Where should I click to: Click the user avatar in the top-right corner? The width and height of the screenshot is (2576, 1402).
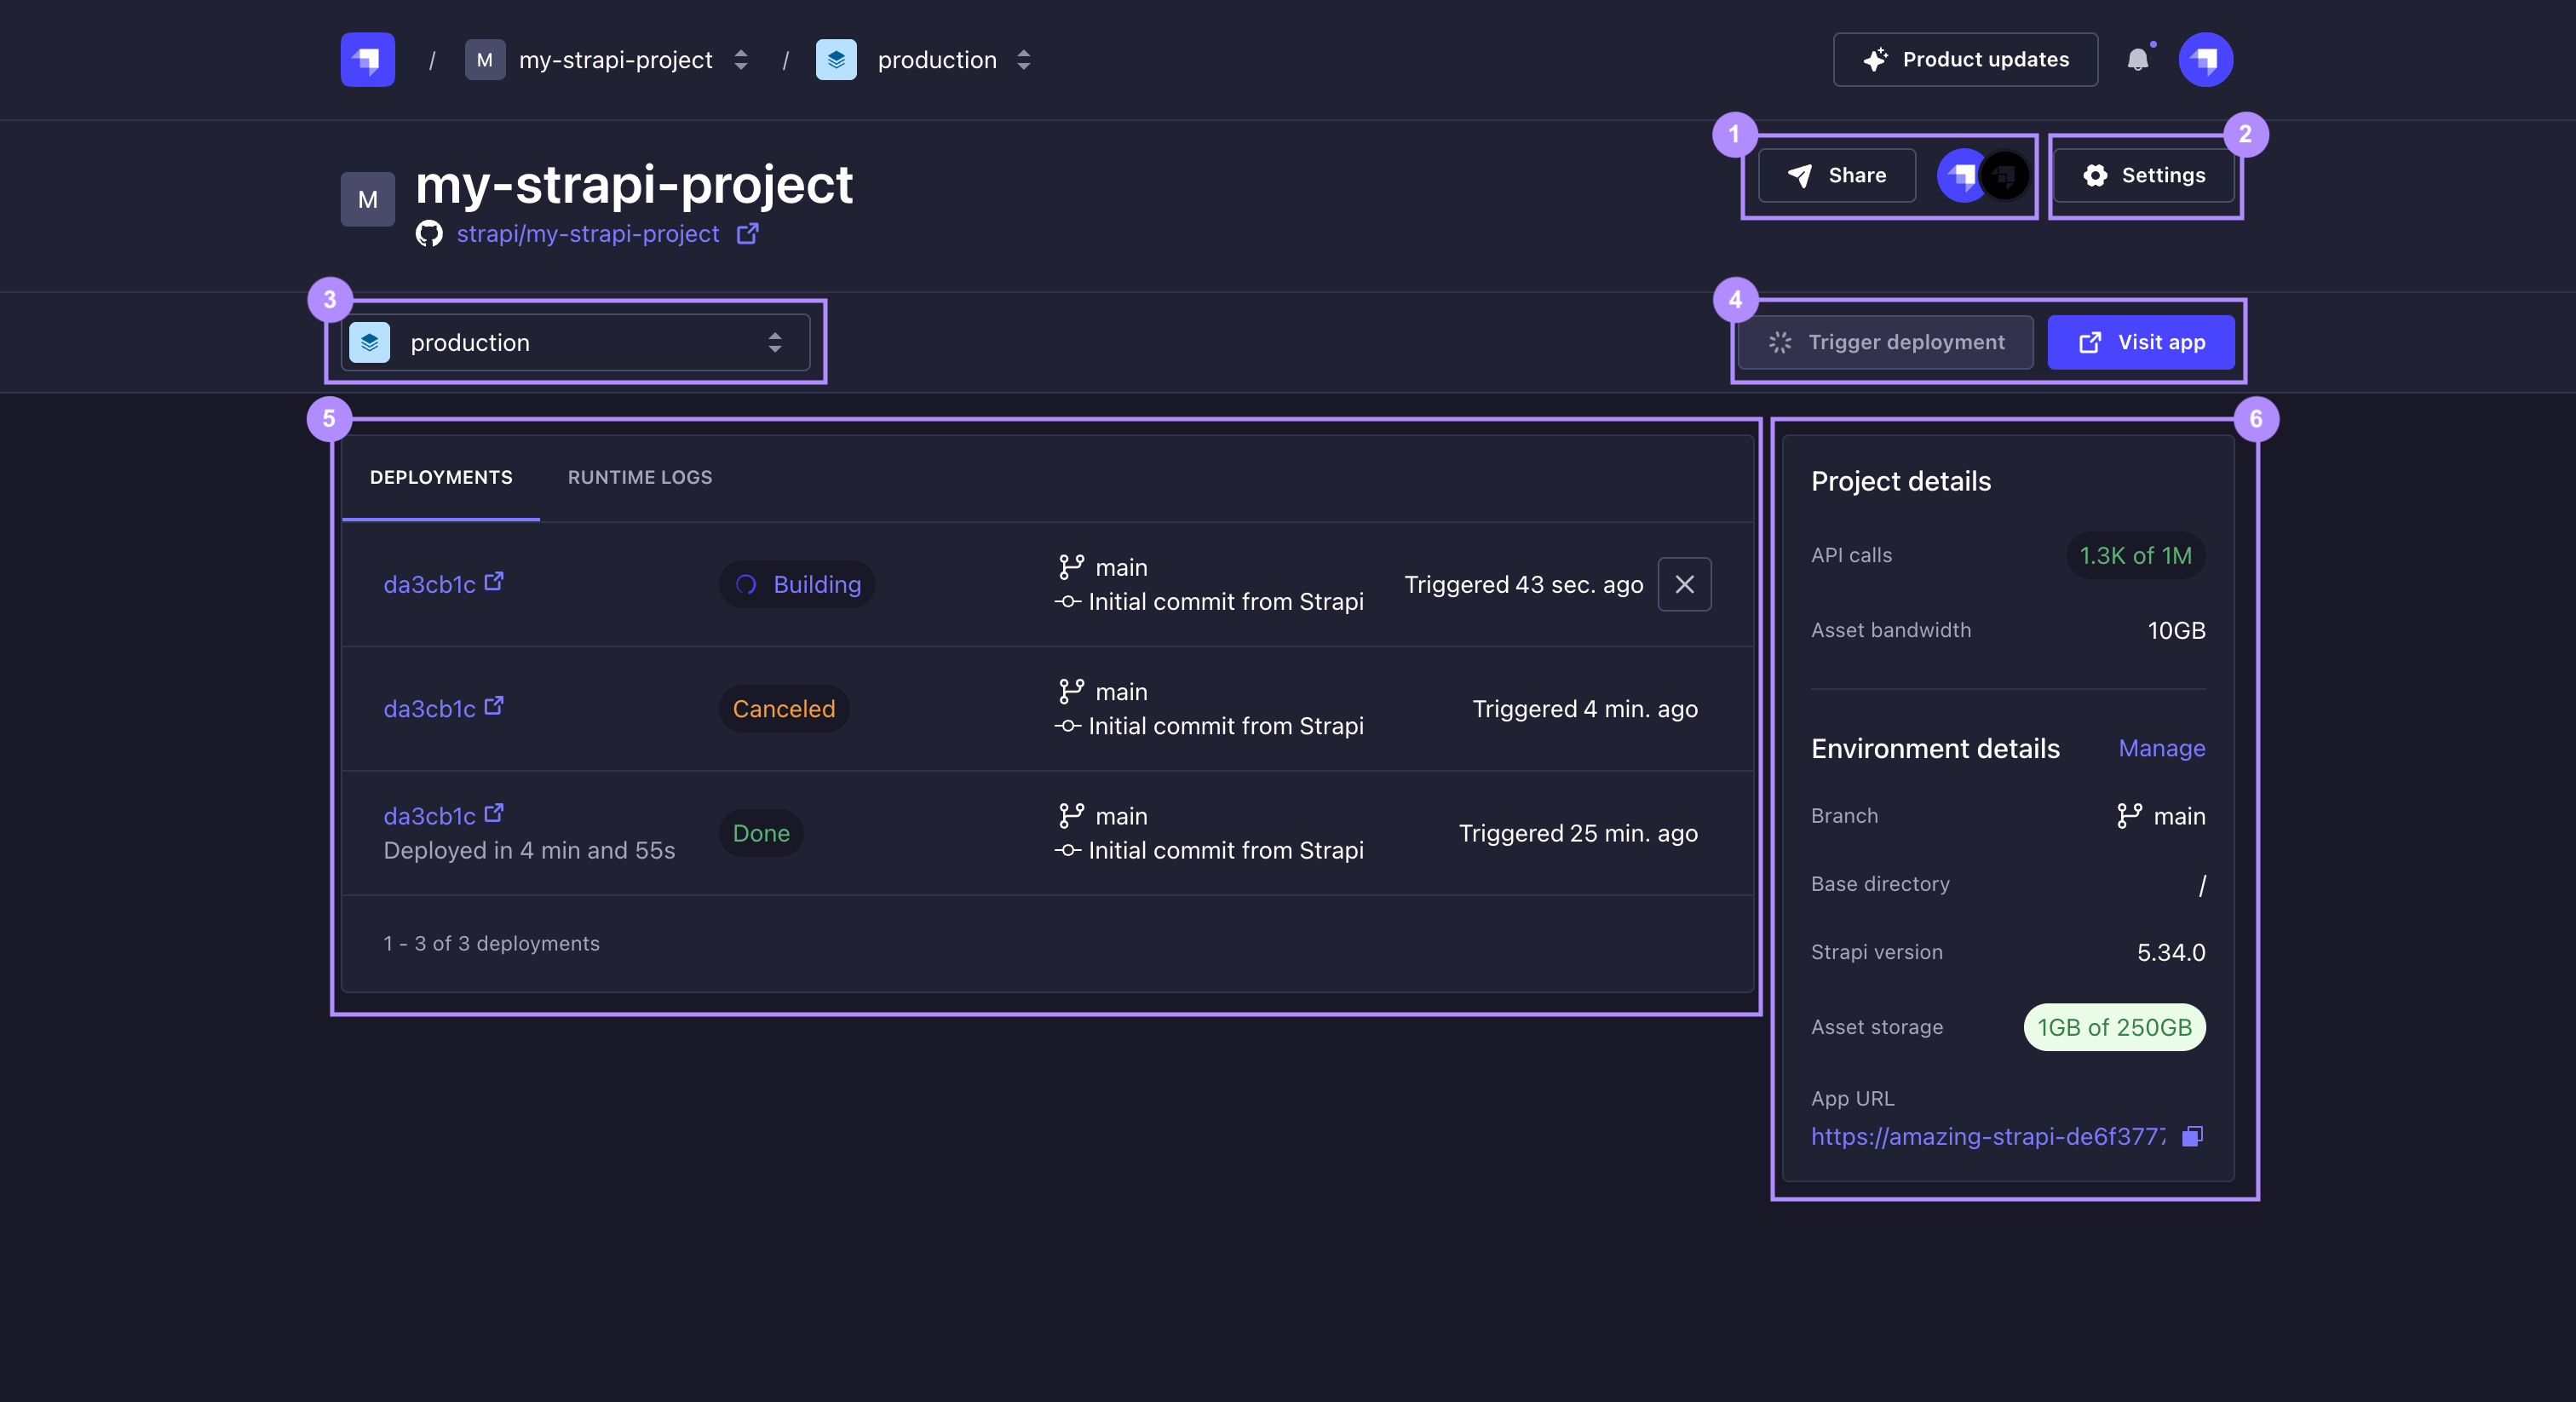pyautogui.click(x=2204, y=59)
